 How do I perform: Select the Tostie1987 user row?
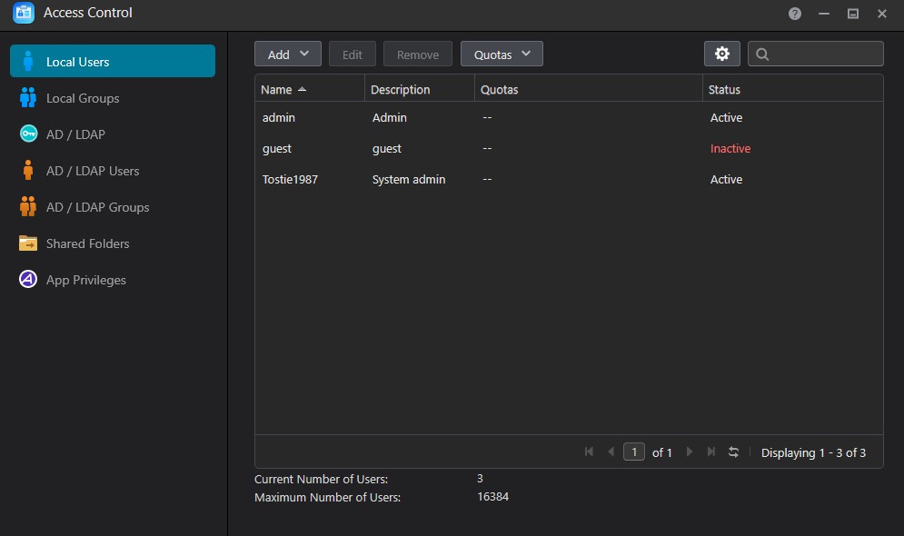point(569,179)
